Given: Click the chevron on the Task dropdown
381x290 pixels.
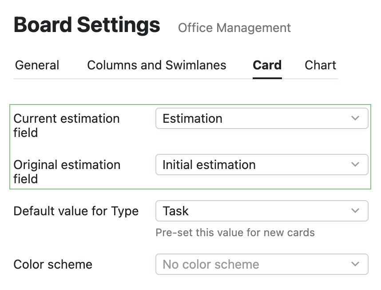Looking at the screenshot, I should pos(355,211).
